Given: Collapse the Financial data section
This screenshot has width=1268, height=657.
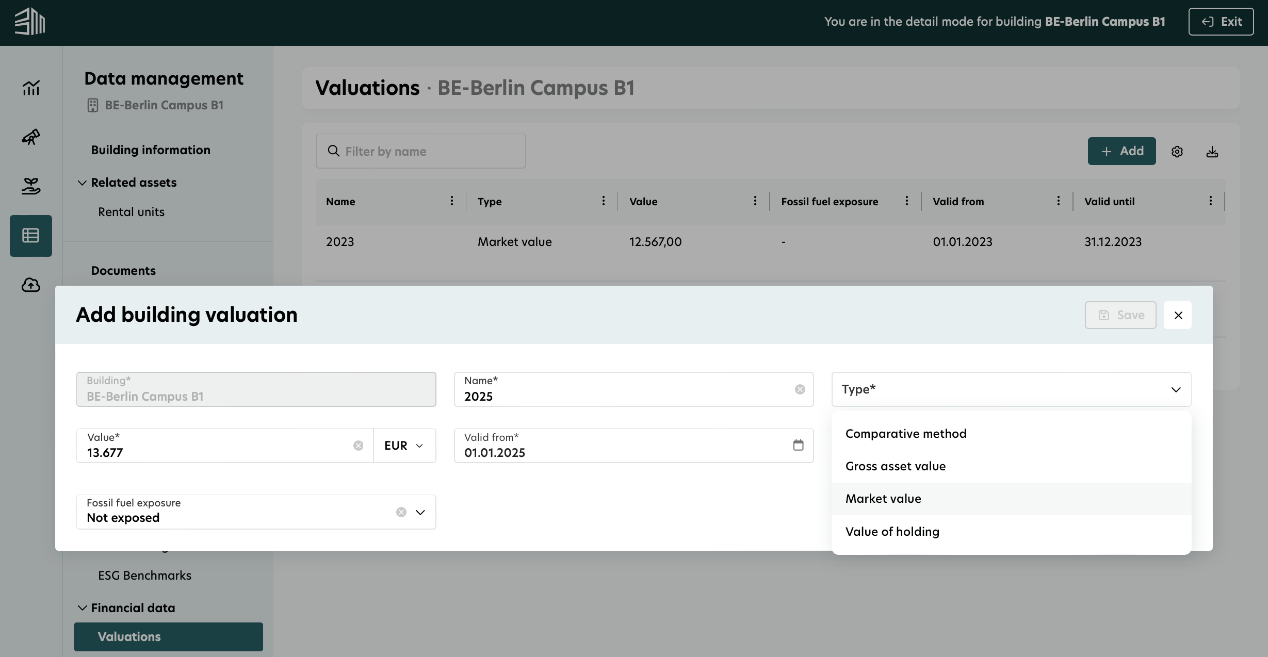Looking at the screenshot, I should (x=82, y=608).
